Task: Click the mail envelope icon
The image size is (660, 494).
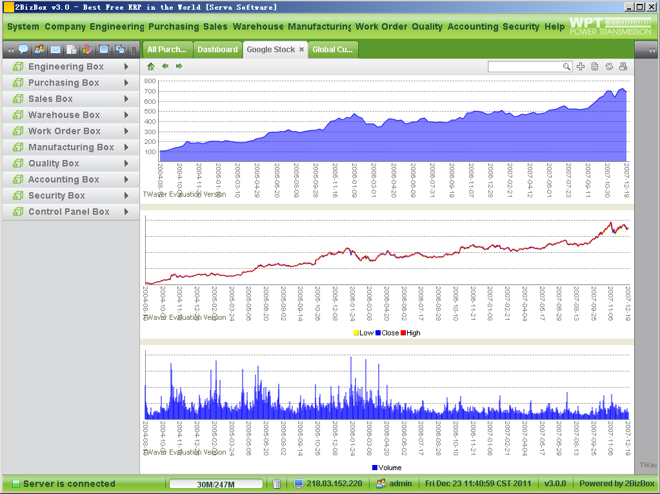Action: (55, 50)
